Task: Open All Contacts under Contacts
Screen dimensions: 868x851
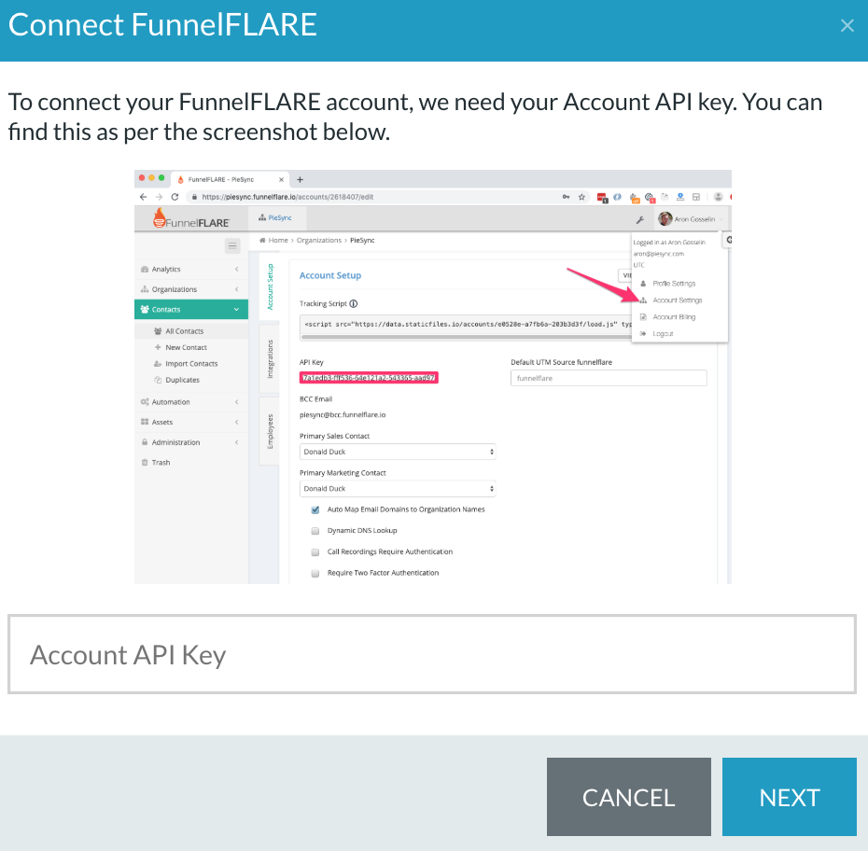Action: (184, 331)
